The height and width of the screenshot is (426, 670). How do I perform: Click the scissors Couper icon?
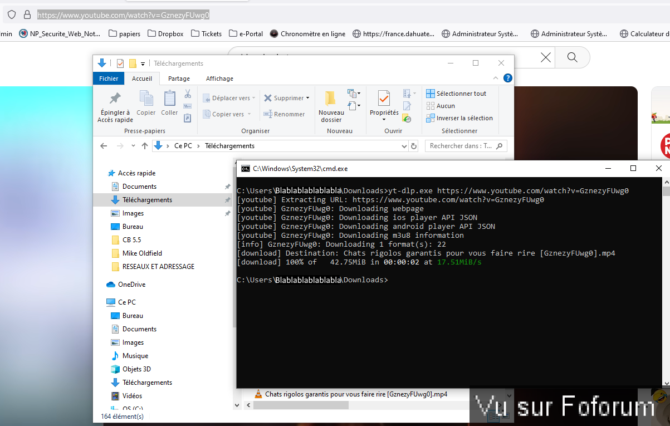click(x=188, y=94)
